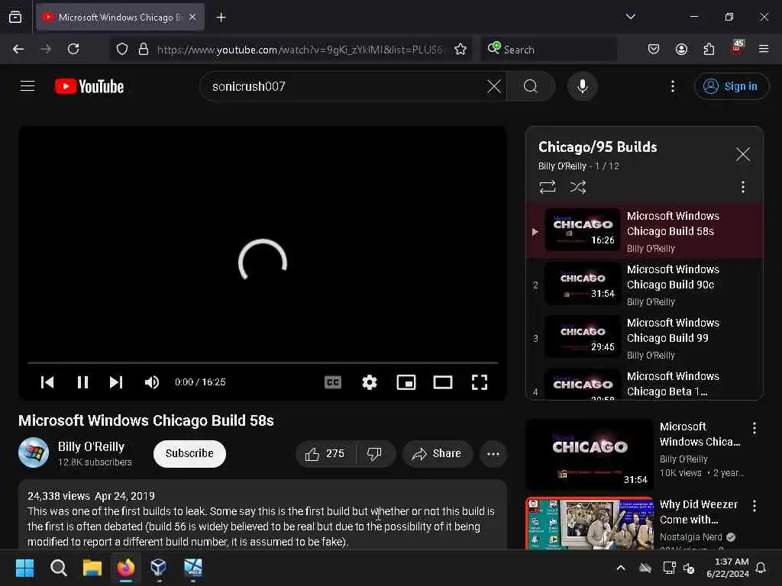Viewport: 782px width, 586px height.
Task: Dislike the video
Action: pos(375,453)
